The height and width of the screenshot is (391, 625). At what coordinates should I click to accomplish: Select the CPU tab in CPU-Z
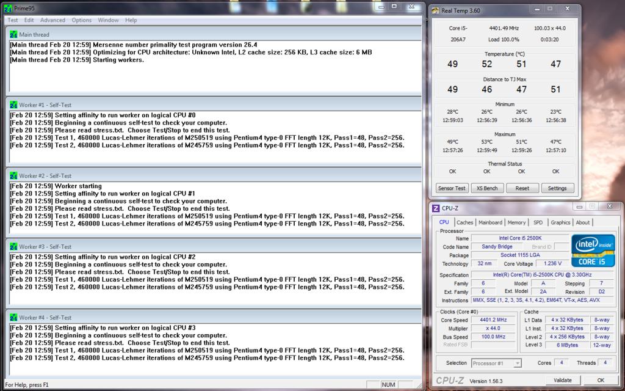[x=444, y=222]
